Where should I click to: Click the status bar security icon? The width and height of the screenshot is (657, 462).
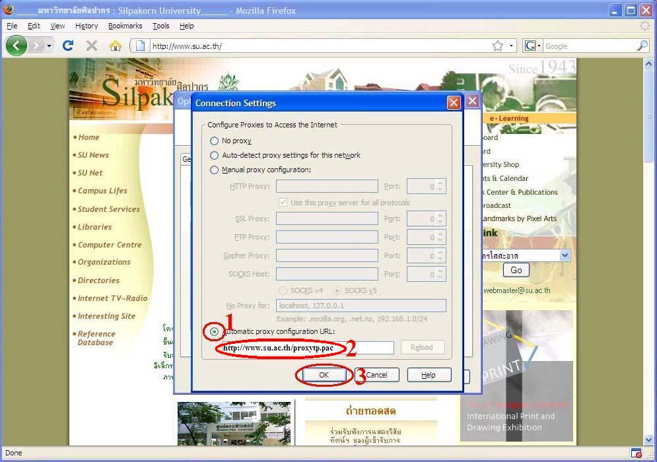click(636, 453)
